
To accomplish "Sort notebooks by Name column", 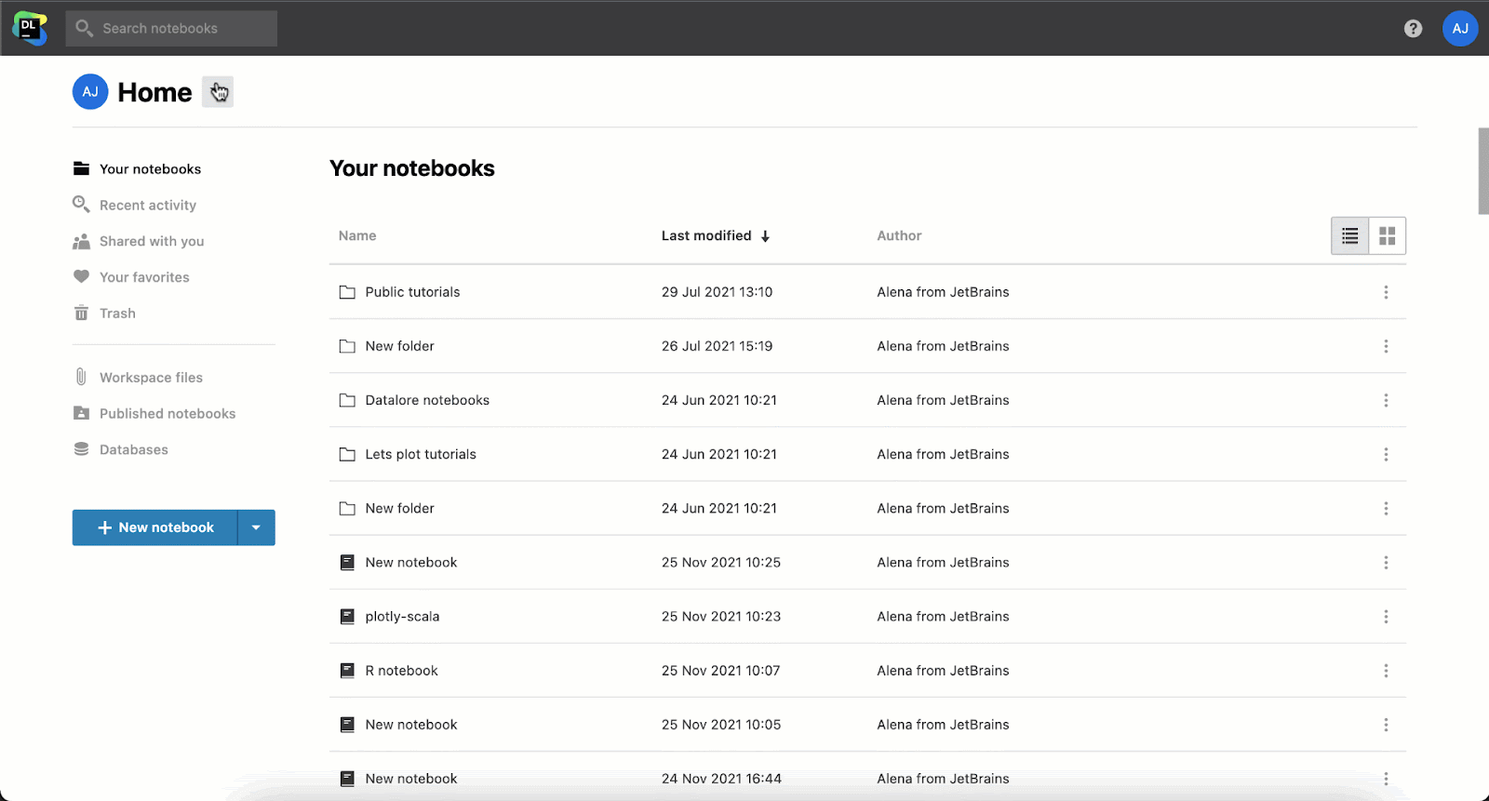I will click(x=357, y=236).
